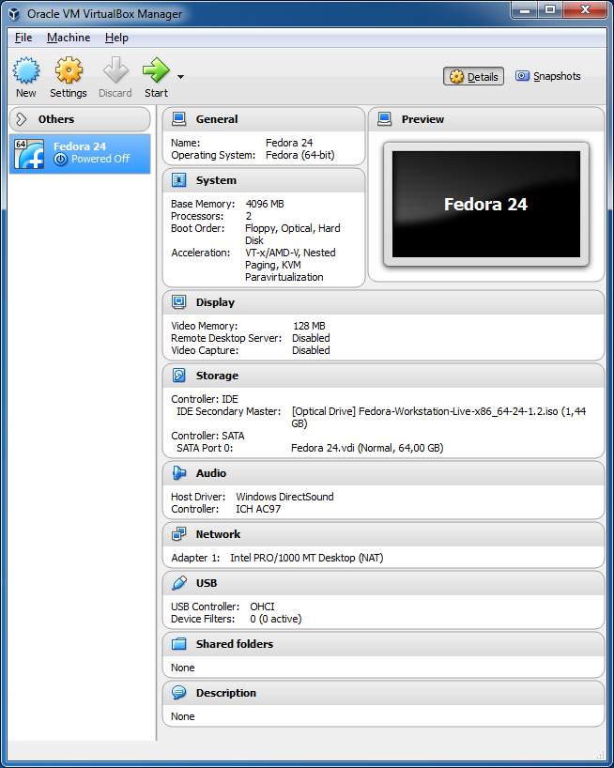Click the 4096 MB base memory value
This screenshot has height=768, width=614.
265,204
